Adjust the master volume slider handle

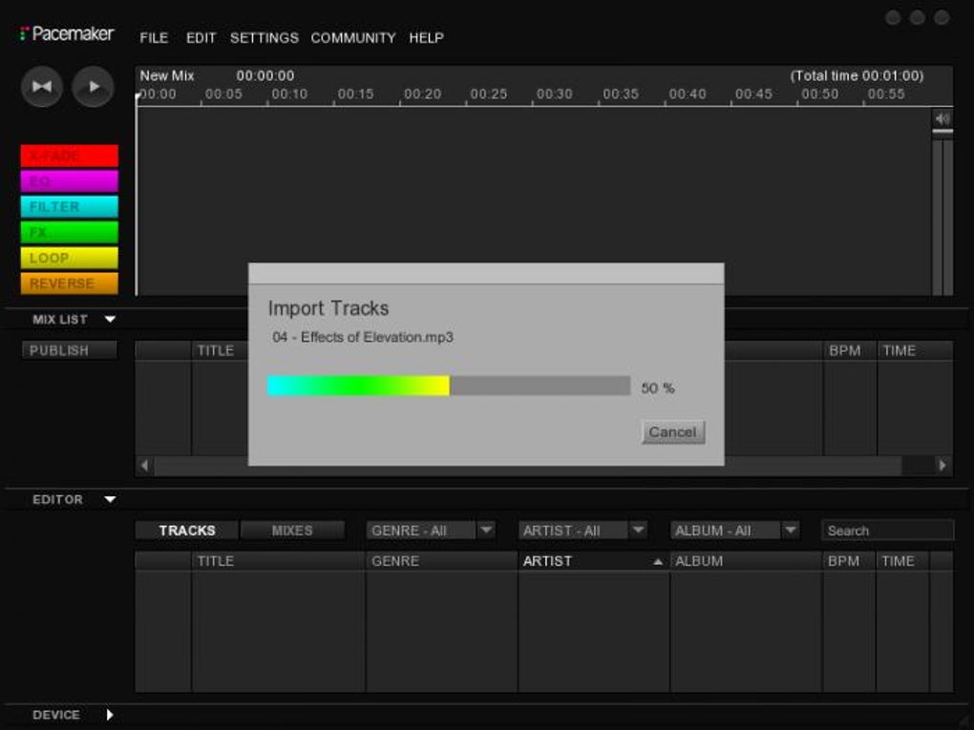(942, 131)
